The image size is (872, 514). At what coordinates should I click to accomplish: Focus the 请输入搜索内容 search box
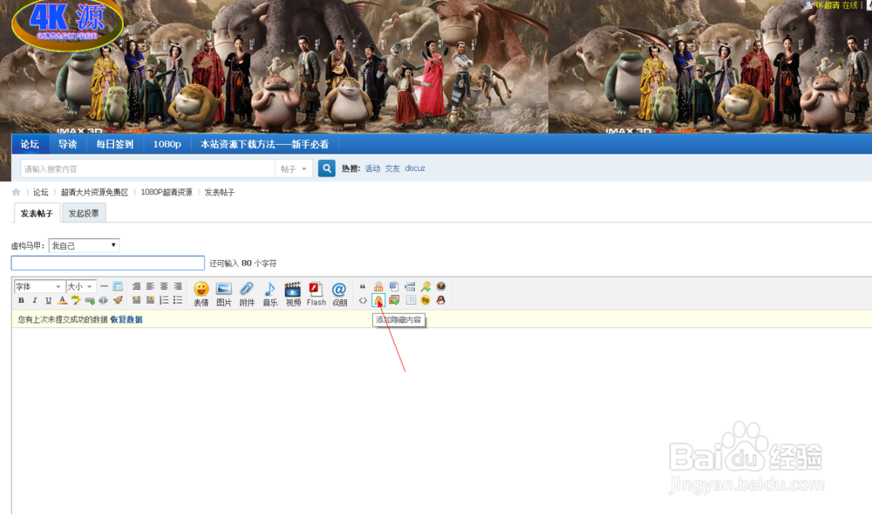(x=148, y=168)
